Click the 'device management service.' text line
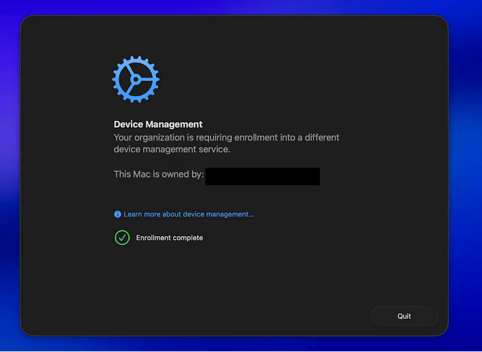 [x=172, y=149]
